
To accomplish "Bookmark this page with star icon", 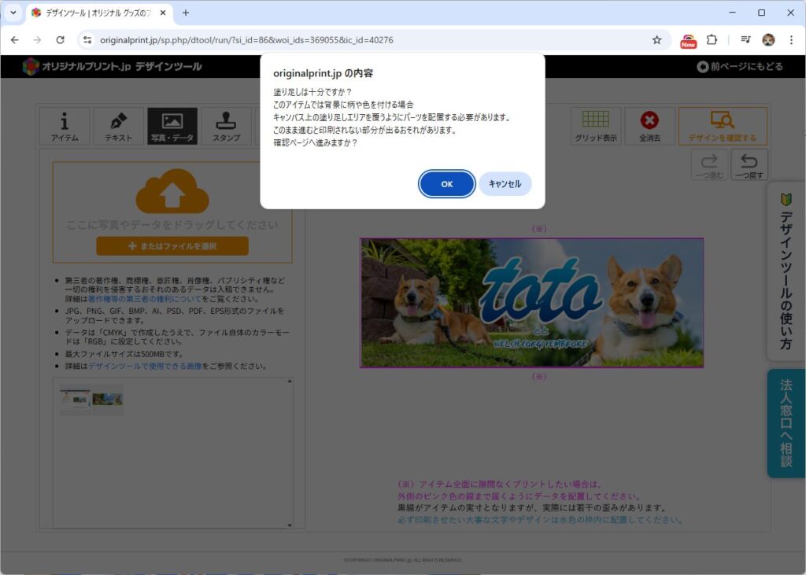I will (x=656, y=40).
